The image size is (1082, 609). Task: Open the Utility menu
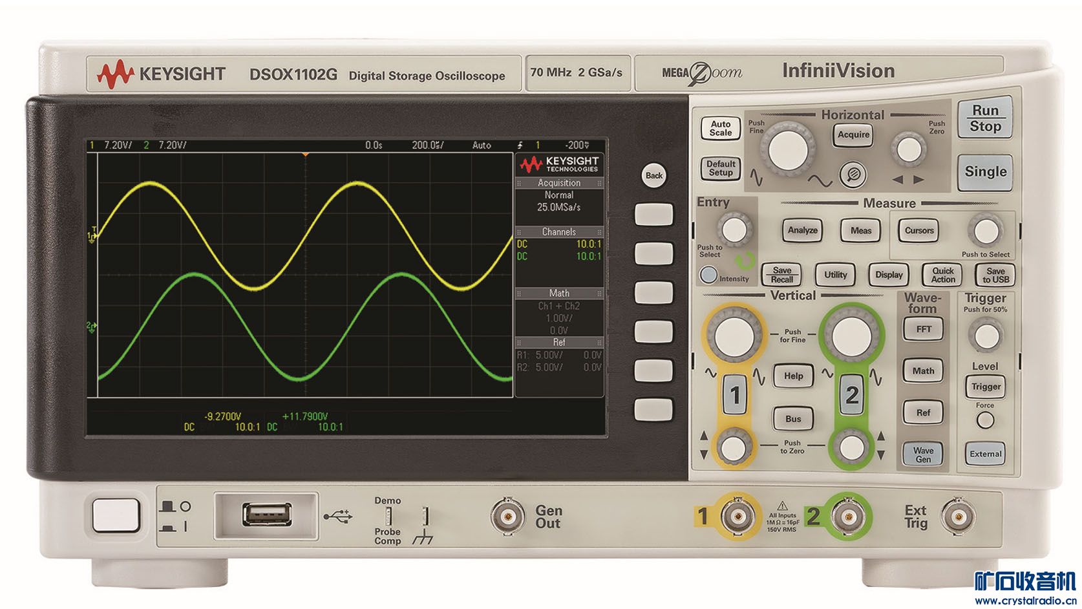(x=835, y=275)
